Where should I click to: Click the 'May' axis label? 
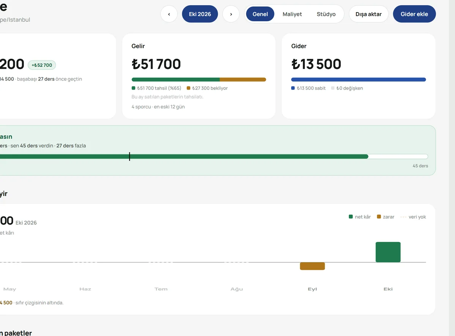tap(9, 289)
